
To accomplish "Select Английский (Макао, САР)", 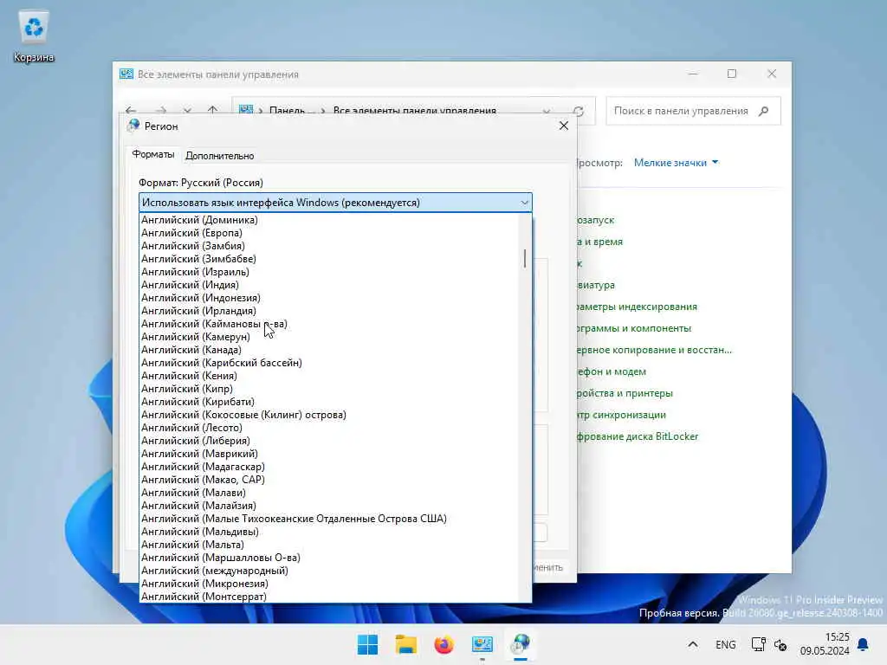I will (328, 480).
